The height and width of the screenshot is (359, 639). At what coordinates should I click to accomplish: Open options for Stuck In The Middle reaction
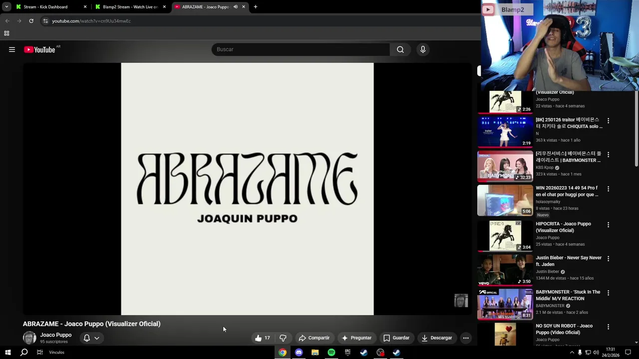[608, 293]
